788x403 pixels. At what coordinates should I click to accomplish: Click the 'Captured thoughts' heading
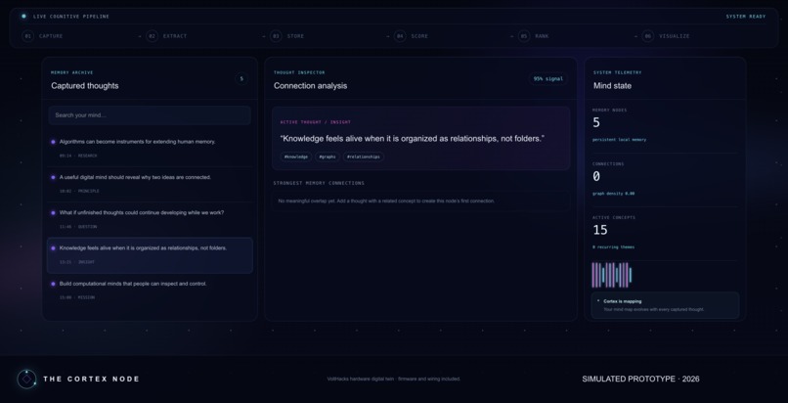coord(85,86)
